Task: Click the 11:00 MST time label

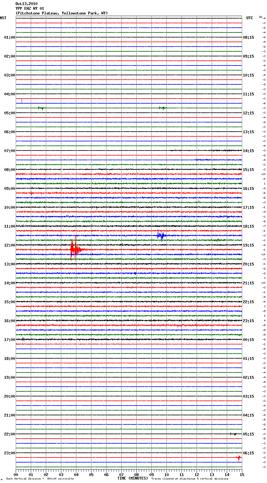Action: pyautogui.click(x=10, y=226)
